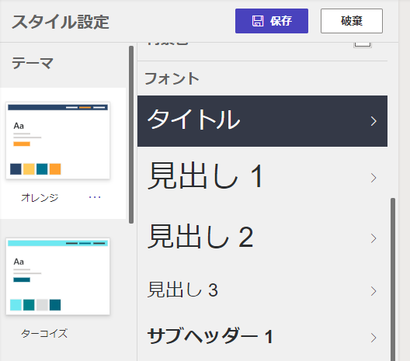Screen dimensions: 410x361
Task: Click the theme list scrollbar
Action: 131,134
